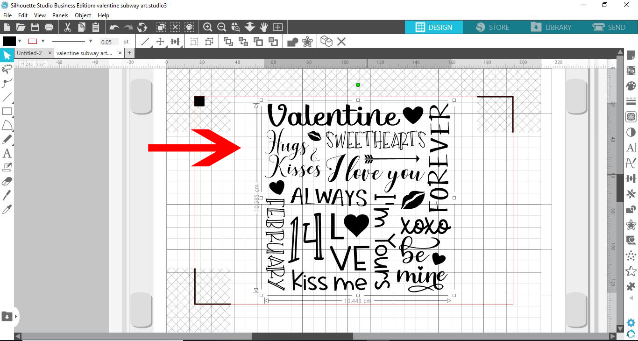Go to the STORE view

click(x=492, y=27)
